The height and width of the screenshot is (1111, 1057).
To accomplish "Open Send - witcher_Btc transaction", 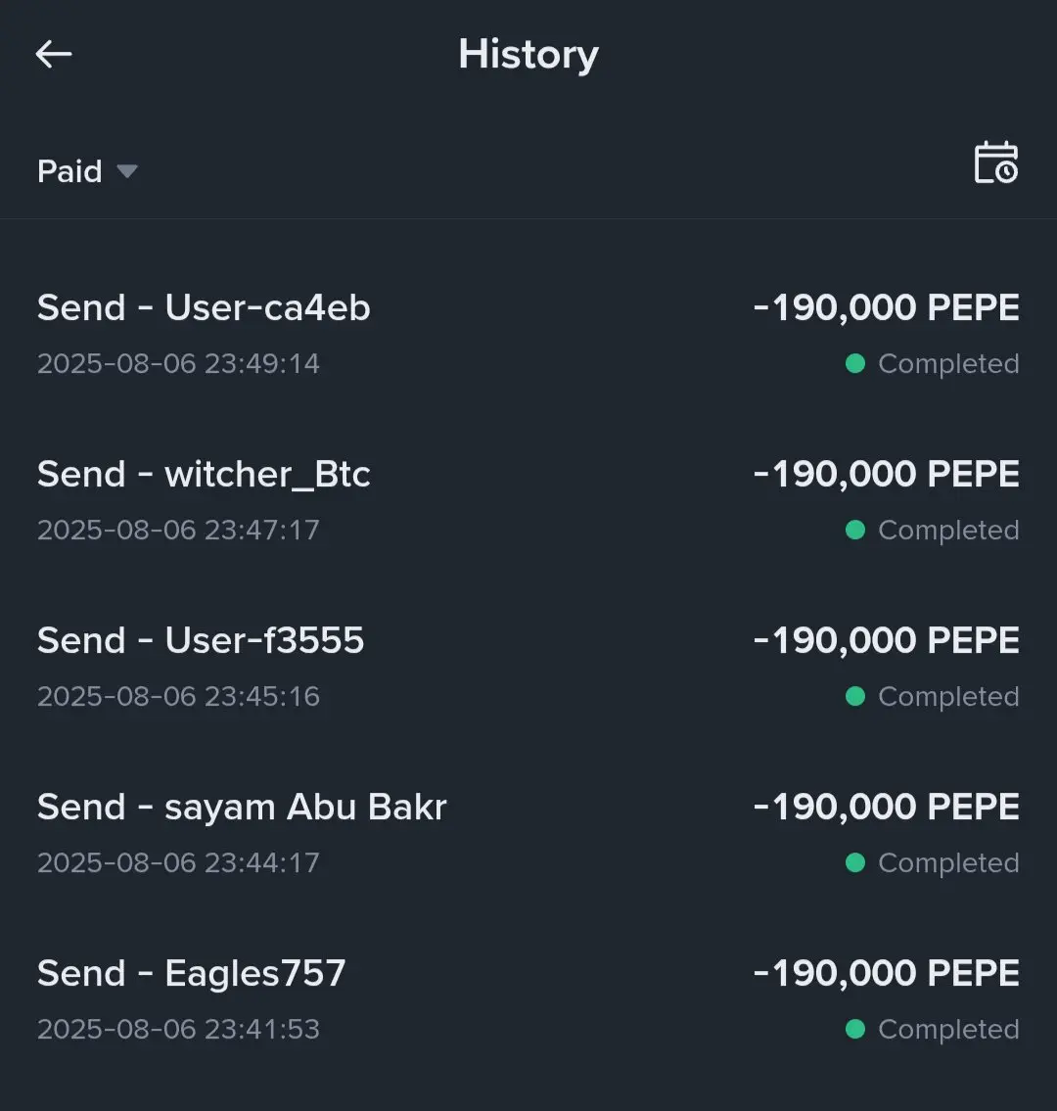I will tap(528, 500).
